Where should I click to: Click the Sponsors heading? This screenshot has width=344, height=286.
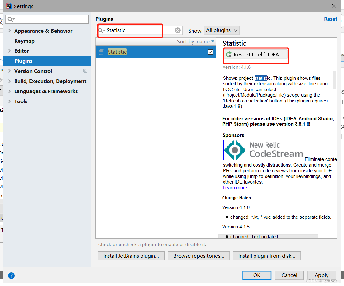tap(233, 135)
